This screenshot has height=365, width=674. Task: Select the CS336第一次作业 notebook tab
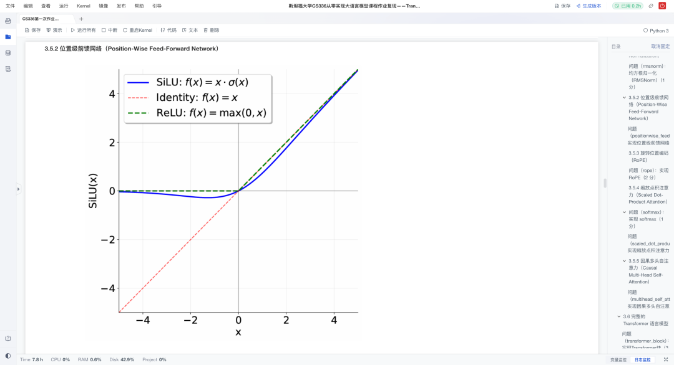tap(41, 19)
